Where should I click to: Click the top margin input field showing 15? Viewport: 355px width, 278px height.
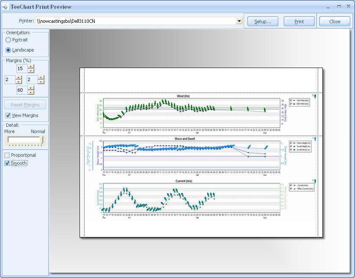click(22, 69)
